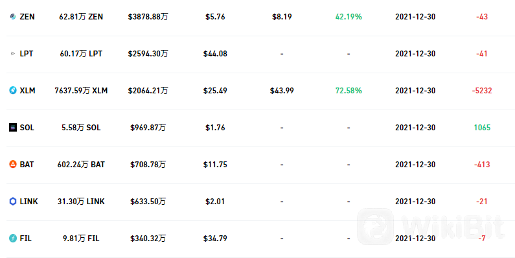Click the FIL coin icon
This screenshot has width=515, height=258.
click(13, 239)
